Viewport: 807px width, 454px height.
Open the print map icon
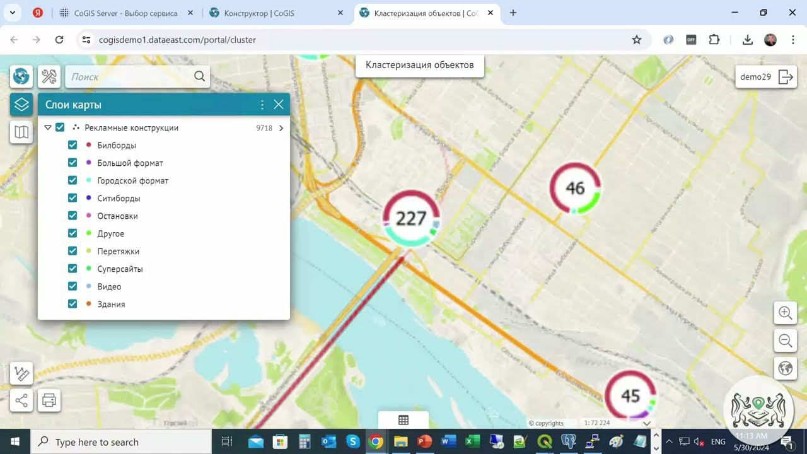[x=49, y=400]
